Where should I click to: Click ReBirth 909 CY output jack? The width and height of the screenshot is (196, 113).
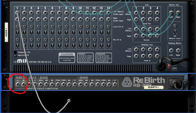click(x=115, y=84)
